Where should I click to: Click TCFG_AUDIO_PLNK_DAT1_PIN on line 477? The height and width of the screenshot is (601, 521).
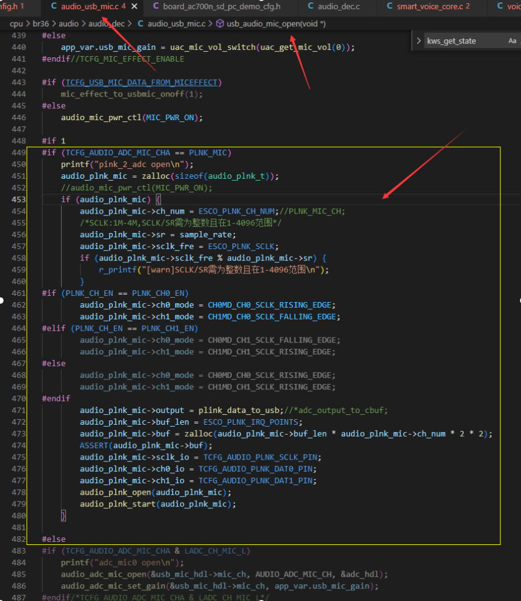point(256,481)
